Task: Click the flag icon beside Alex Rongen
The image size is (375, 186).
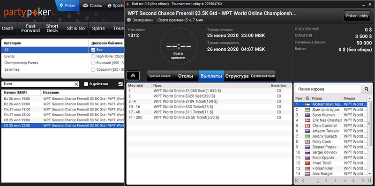Action: (x=307, y=174)
